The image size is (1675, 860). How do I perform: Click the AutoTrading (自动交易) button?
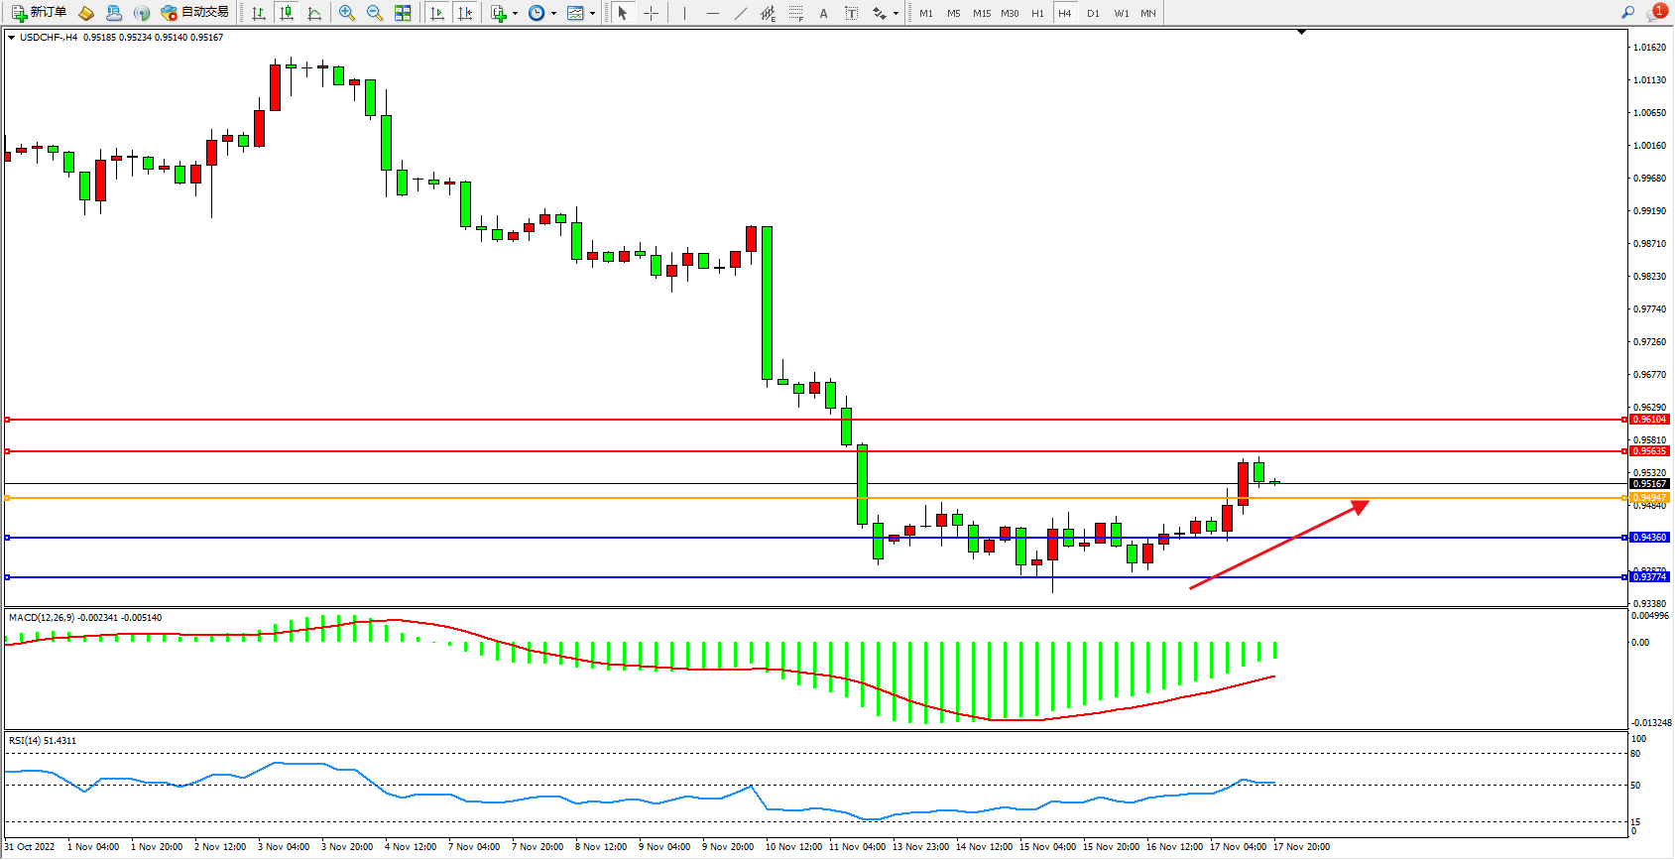click(195, 13)
